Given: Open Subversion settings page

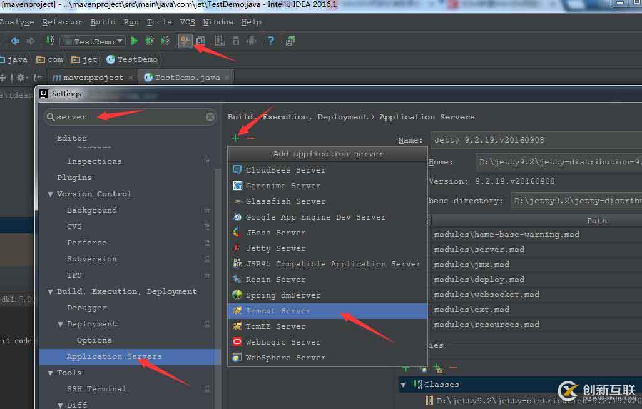Looking at the screenshot, I should pyautogui.click(x=91, y=259).
